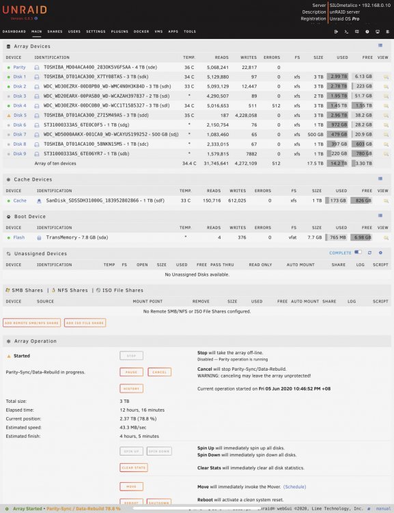The height and width of the screenshot is (513, 394).
Task: Open the Users menu tab
Action: point(74,31)
